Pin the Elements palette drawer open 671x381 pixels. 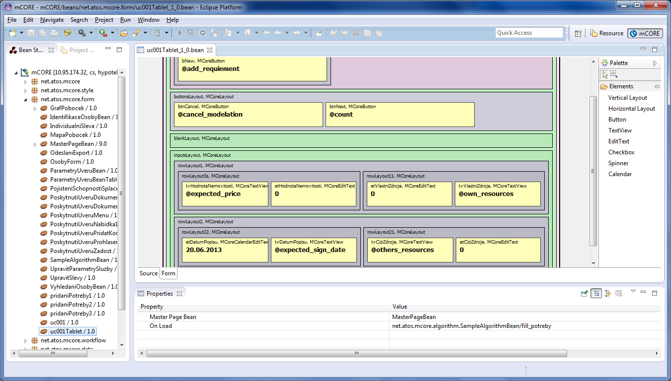657,86
